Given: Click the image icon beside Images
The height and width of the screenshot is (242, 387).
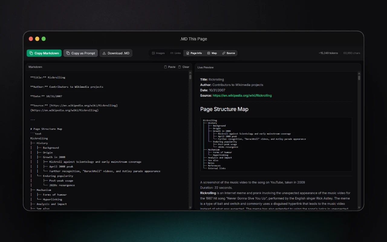Looking at the screenshot, I should [153, 53].
